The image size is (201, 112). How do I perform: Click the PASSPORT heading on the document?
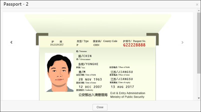pos(57,45)
